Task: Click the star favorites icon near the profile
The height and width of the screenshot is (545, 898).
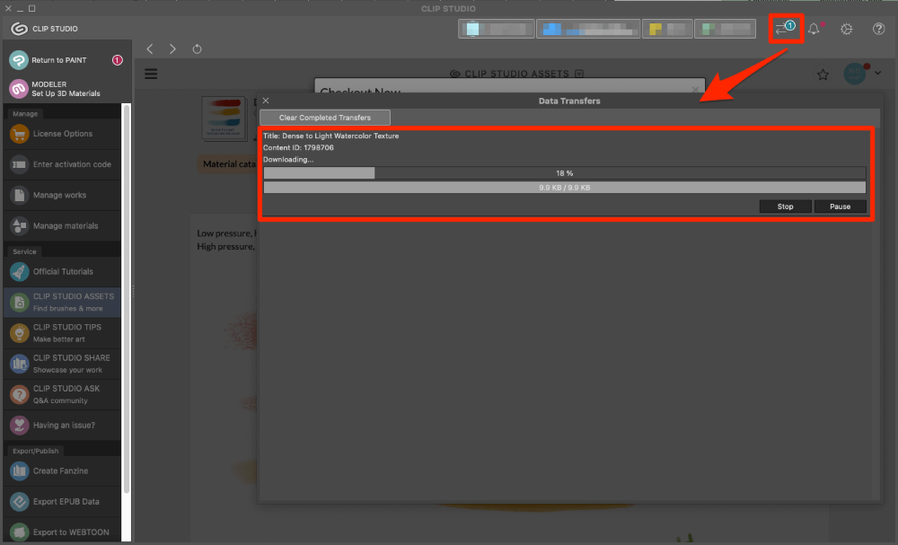Action: 823,75
